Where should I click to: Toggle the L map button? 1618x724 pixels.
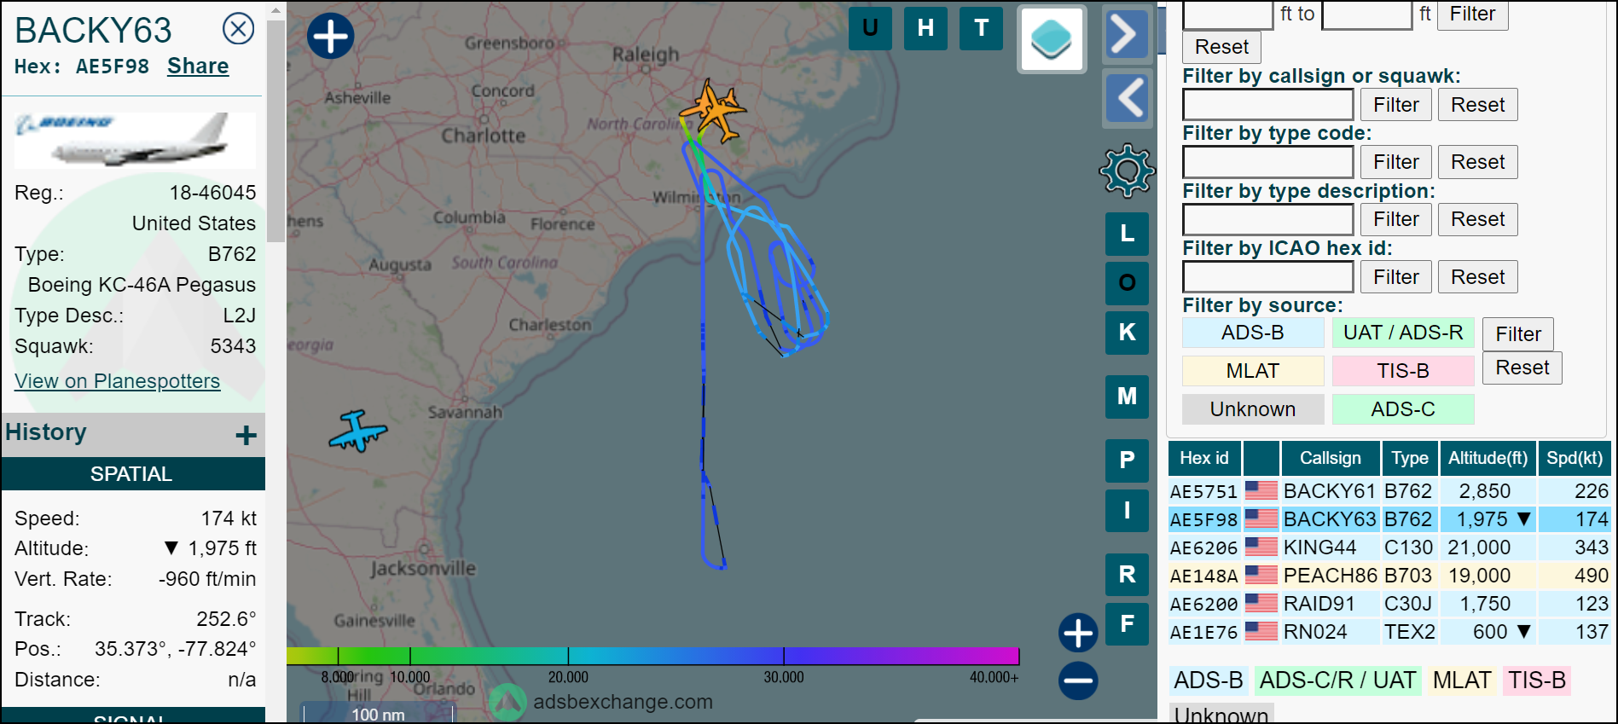pyautogui.click(x=1127, y=234)
